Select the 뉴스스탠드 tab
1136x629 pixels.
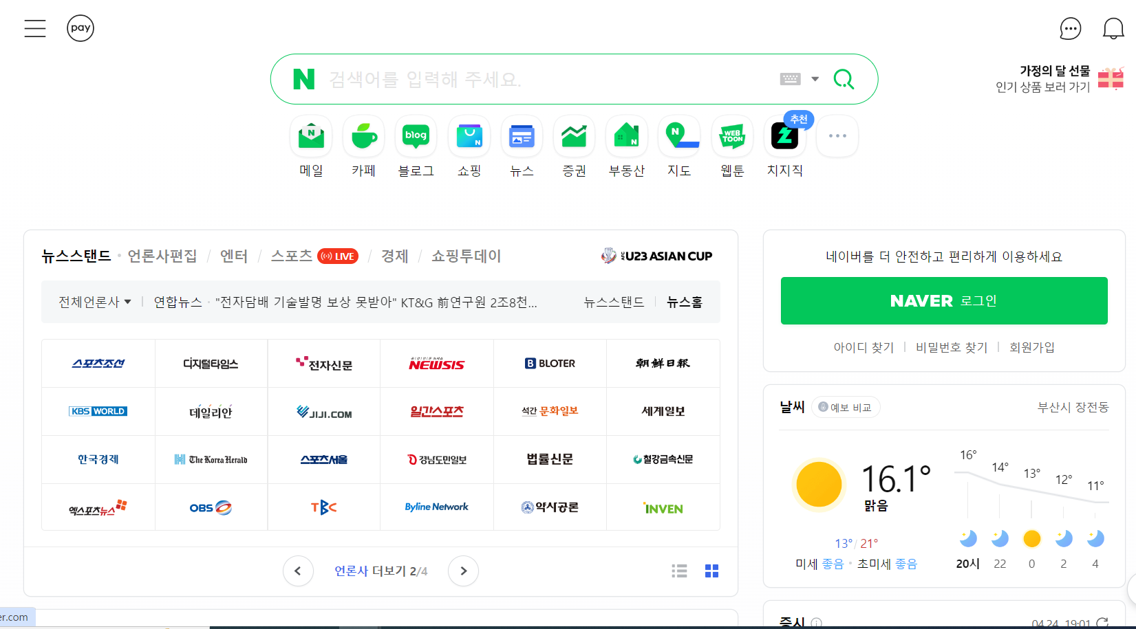tap(76, 256)
